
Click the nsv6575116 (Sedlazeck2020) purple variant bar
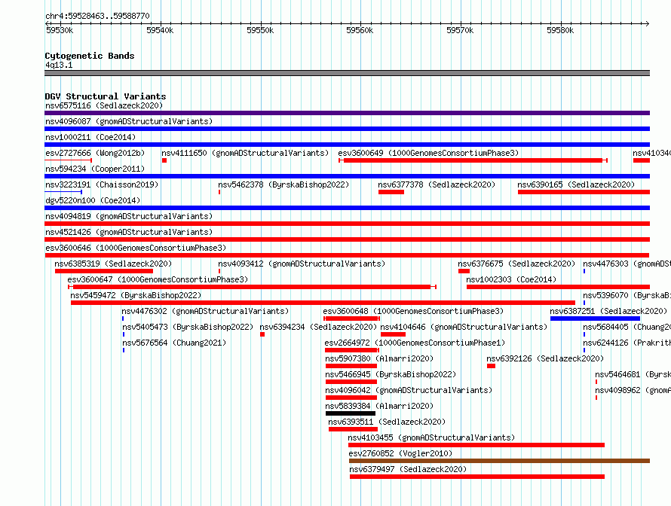coord(347,113)
